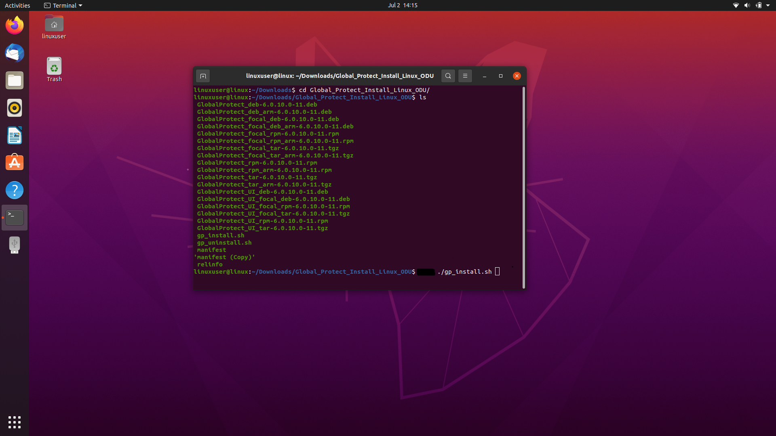Click GlobalProtect_UI_deb-6.0.10.0-11.deb filename
This screenshot has width=776, height=436.
click(263, 192)
